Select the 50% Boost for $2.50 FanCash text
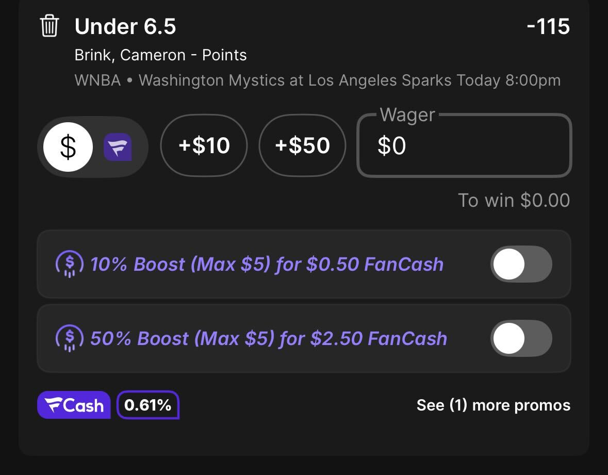 point(268,338)
